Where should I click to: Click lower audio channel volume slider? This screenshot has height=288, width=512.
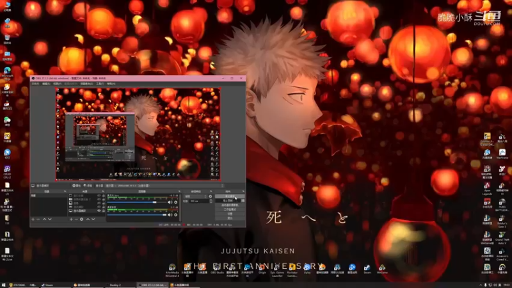137,215
